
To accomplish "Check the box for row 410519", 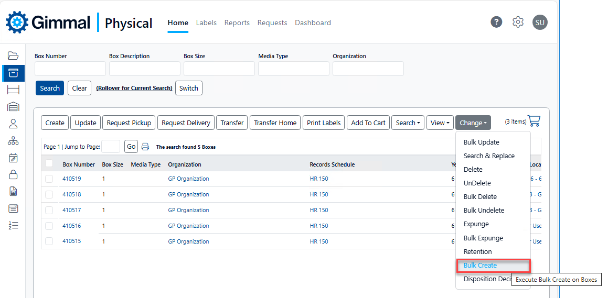I will 49,179.
